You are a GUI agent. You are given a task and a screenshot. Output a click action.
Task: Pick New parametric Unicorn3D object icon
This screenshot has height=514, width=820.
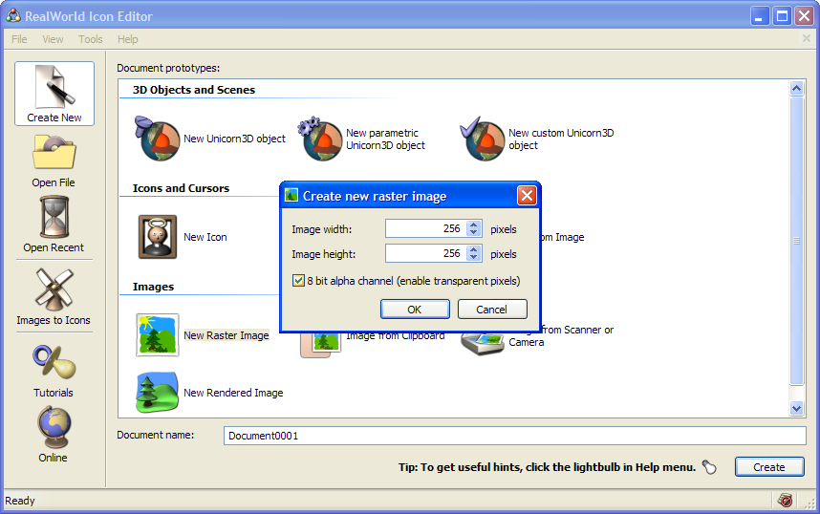[320, 139]
